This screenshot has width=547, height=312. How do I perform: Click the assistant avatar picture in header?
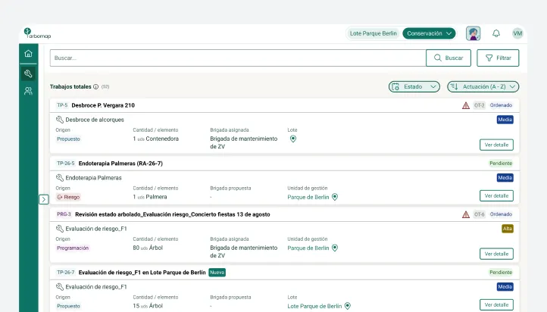click(x=473, y=33)
